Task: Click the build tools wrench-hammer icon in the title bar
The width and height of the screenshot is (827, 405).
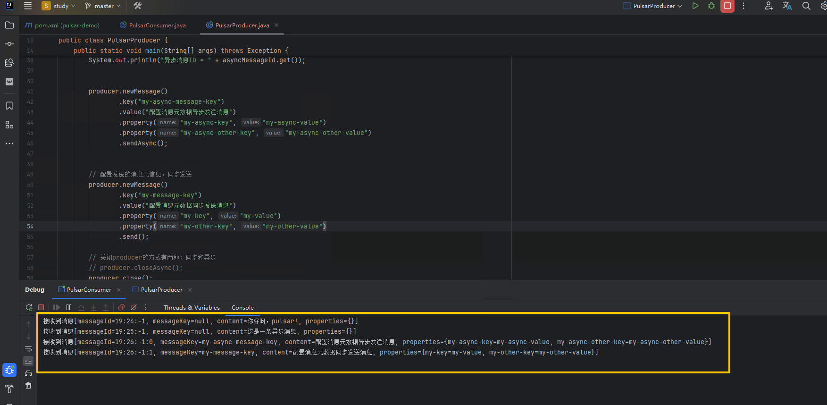Action: (138, 6)
